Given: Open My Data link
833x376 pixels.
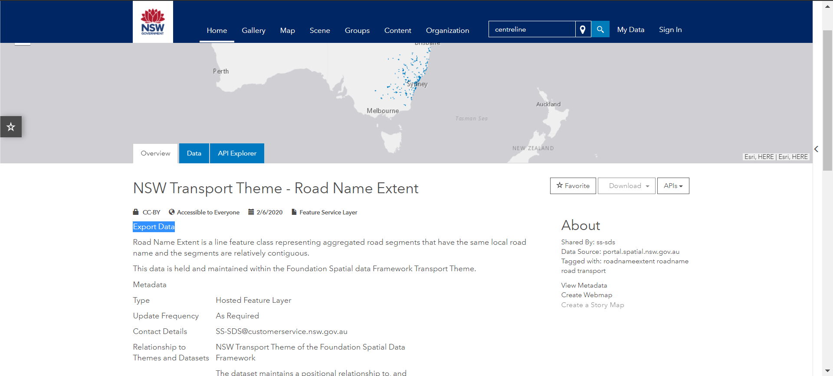Looking at the screenshot, I should (630, 29).
